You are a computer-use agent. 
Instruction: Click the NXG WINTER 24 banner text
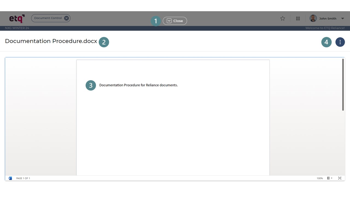point(17,28)
